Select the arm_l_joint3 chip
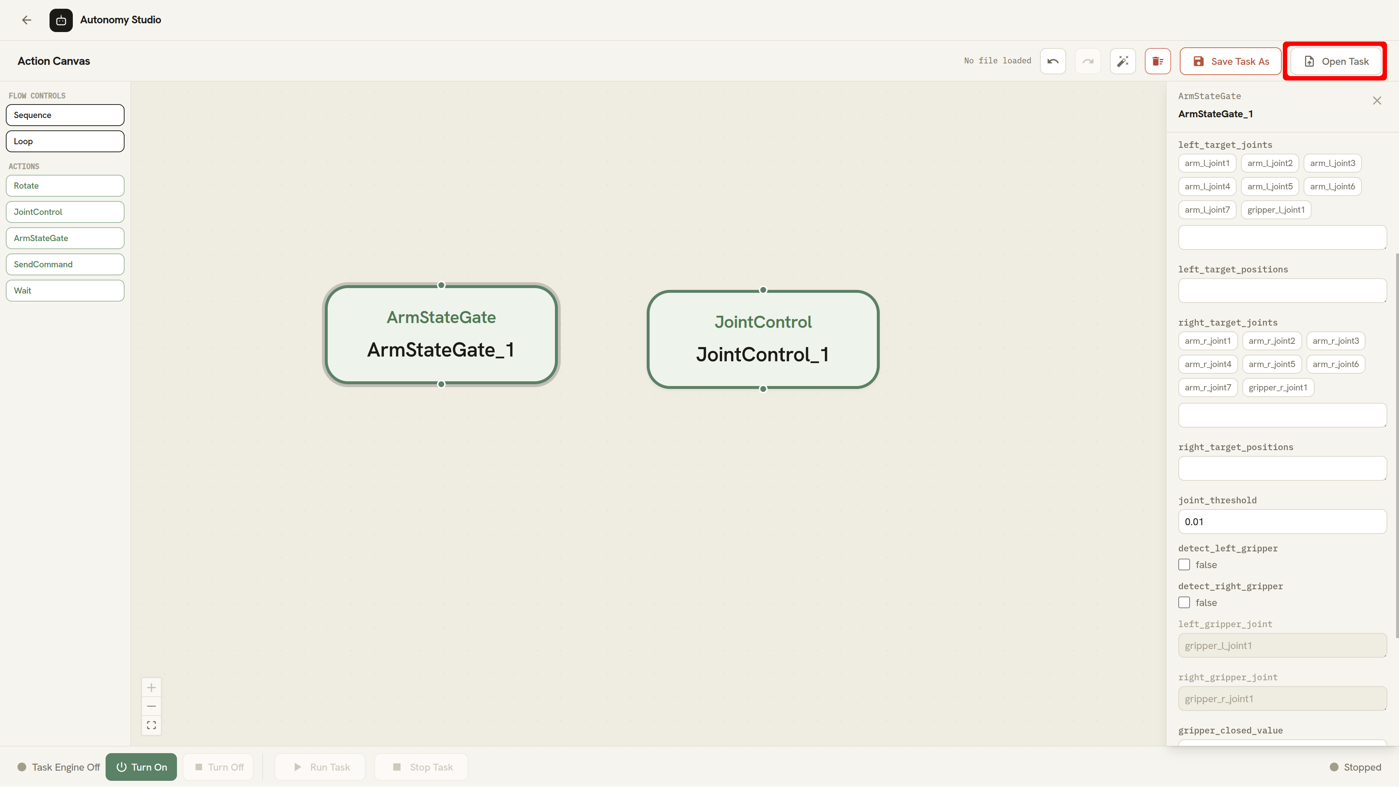 (x=1332, y=163)
